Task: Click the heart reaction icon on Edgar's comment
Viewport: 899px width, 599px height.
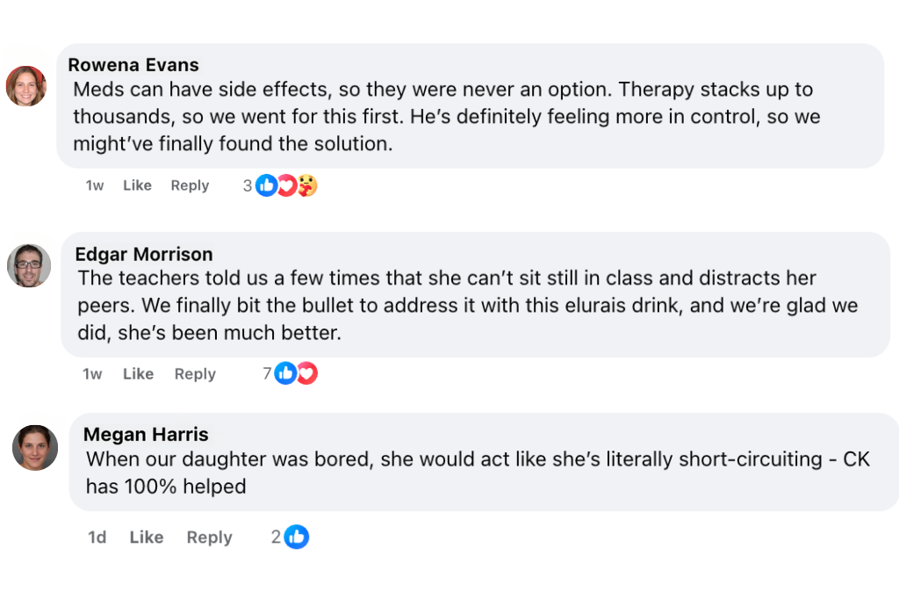Action: (x=306, y=373)
